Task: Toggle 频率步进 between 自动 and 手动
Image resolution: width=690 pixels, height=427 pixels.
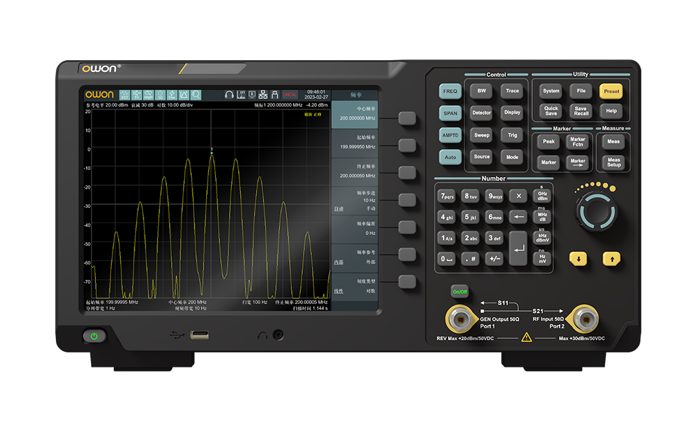Action: click(355, 200)
